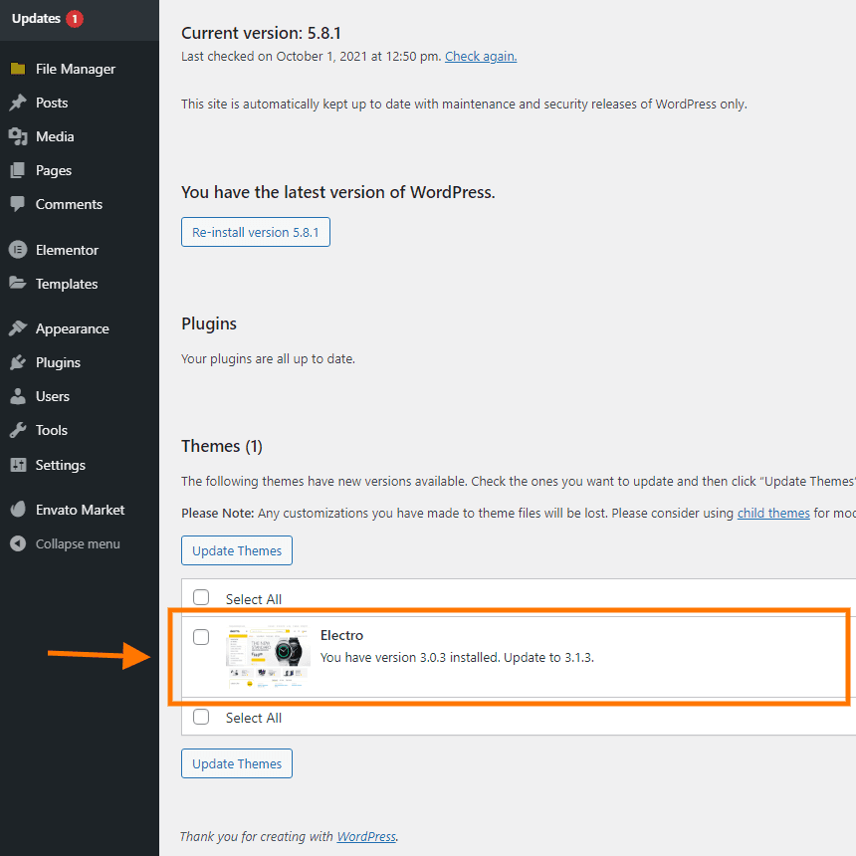Viewport: 856px width, 856px height.
Task: Open Users menu item
Action: click(x=53, y=396)
